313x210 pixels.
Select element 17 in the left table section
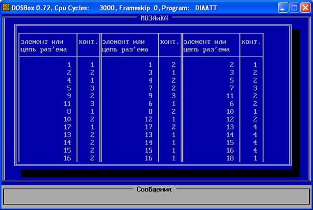coord(68,127)
